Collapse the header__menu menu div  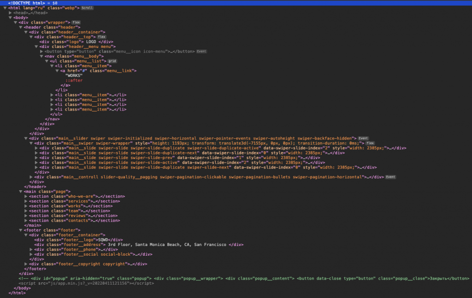point(36,47)
